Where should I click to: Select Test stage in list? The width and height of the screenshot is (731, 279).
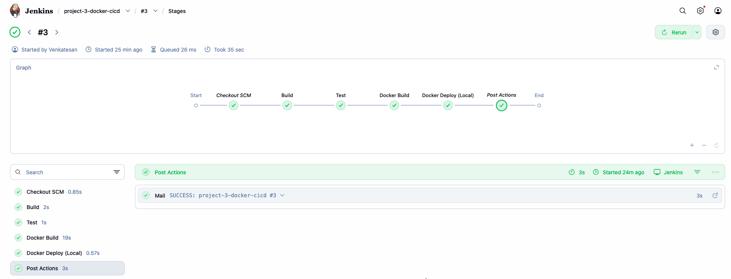(x=67, y=222)
